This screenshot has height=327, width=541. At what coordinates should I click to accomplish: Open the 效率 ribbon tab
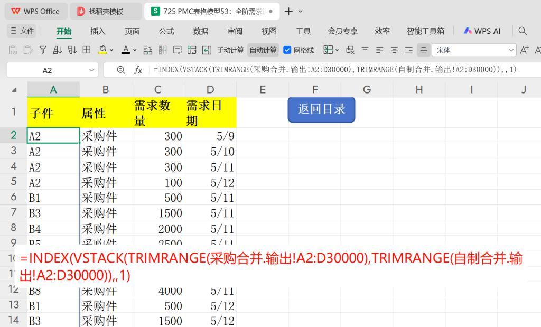pos(382,31)
